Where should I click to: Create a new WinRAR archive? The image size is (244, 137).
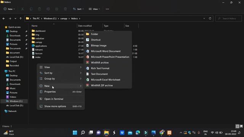pos(108,62)
